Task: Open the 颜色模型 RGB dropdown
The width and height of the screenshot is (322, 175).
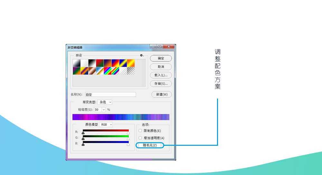Action: click(x=106, y=124)
